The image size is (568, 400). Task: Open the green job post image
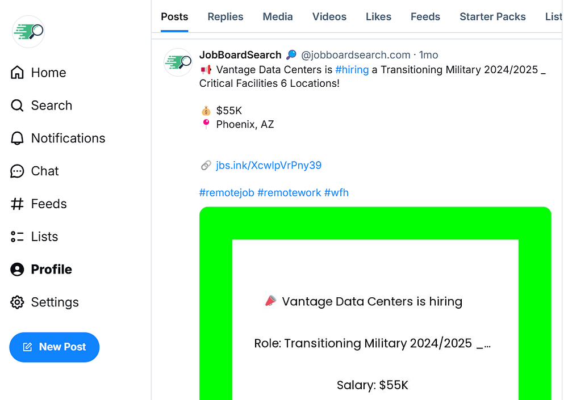[375, 304]
